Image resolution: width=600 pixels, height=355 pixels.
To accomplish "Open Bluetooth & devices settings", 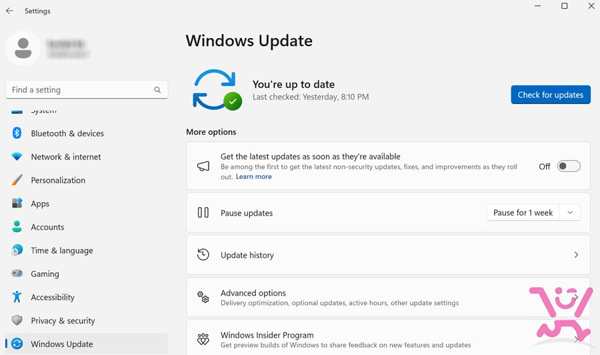I will click(x=87, y=133).
